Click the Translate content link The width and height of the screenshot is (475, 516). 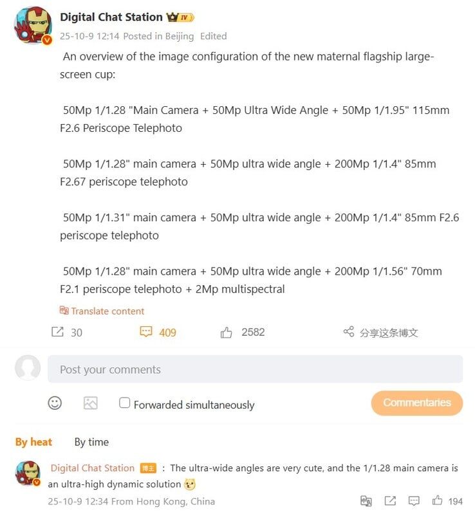(x=102, y=311)
